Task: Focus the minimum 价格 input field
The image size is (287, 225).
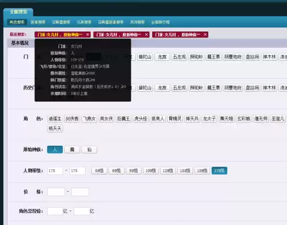Action: point(56,192)
